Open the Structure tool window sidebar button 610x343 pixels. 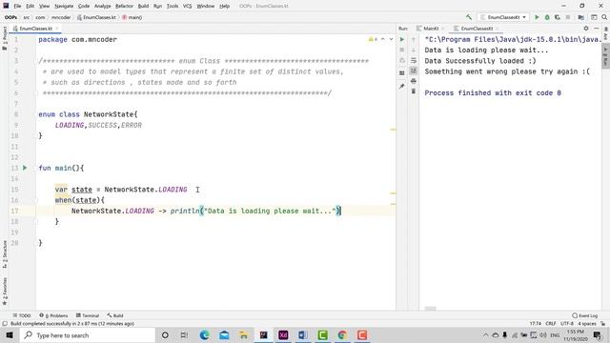tap(5, 254)
